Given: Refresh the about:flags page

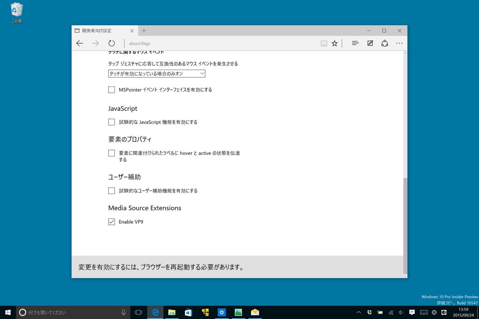Looking at the screenshot, I should click(112, 43).
